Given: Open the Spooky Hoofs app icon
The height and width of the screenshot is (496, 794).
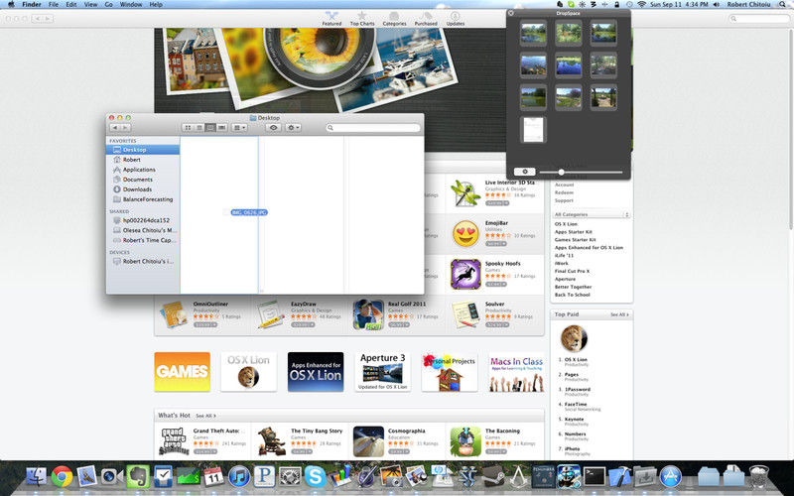Looking at the screenshot, I should (465, 274).
